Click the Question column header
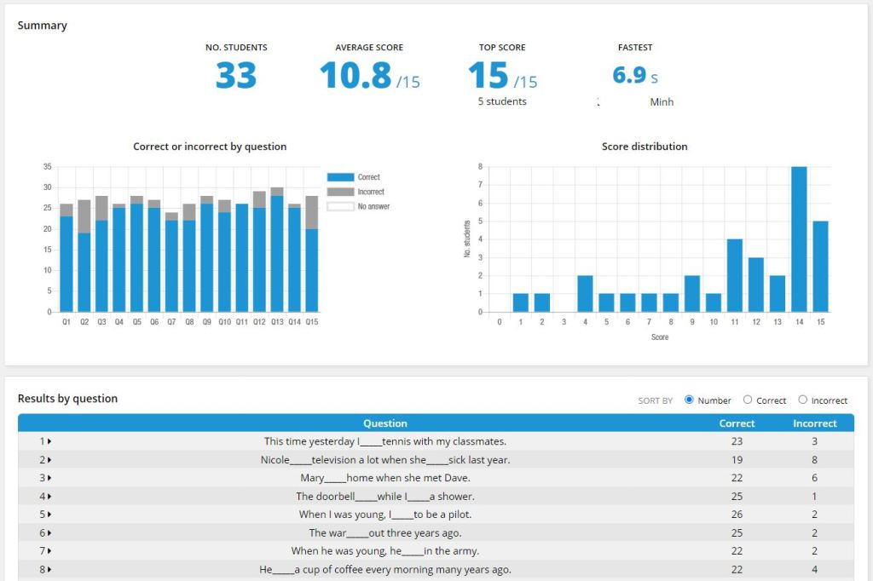The image size is (873, 581). pyautogui.click(x=385, y=423)
